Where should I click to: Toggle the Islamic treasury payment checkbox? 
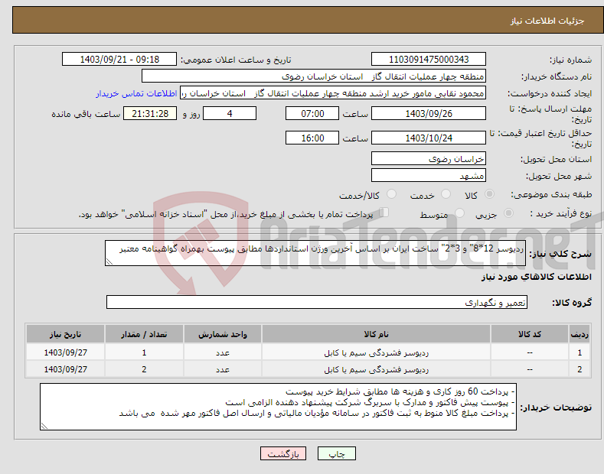(x=384, y=213)
